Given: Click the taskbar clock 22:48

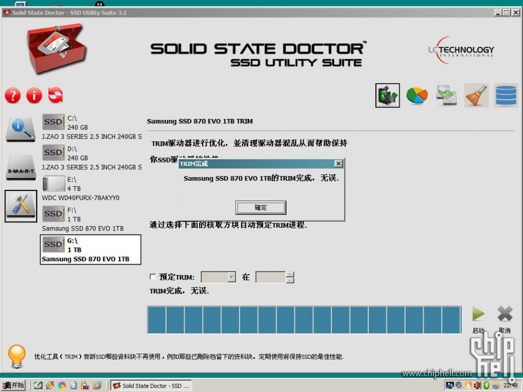Looking at the screenshot, I should (x=510, y=385).
